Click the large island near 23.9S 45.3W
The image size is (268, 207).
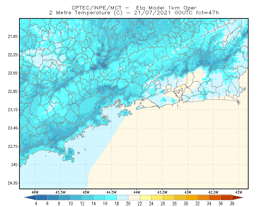click(69, 155)
